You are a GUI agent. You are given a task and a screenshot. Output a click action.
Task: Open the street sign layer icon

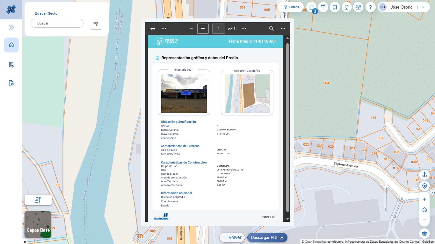point(323,7)
